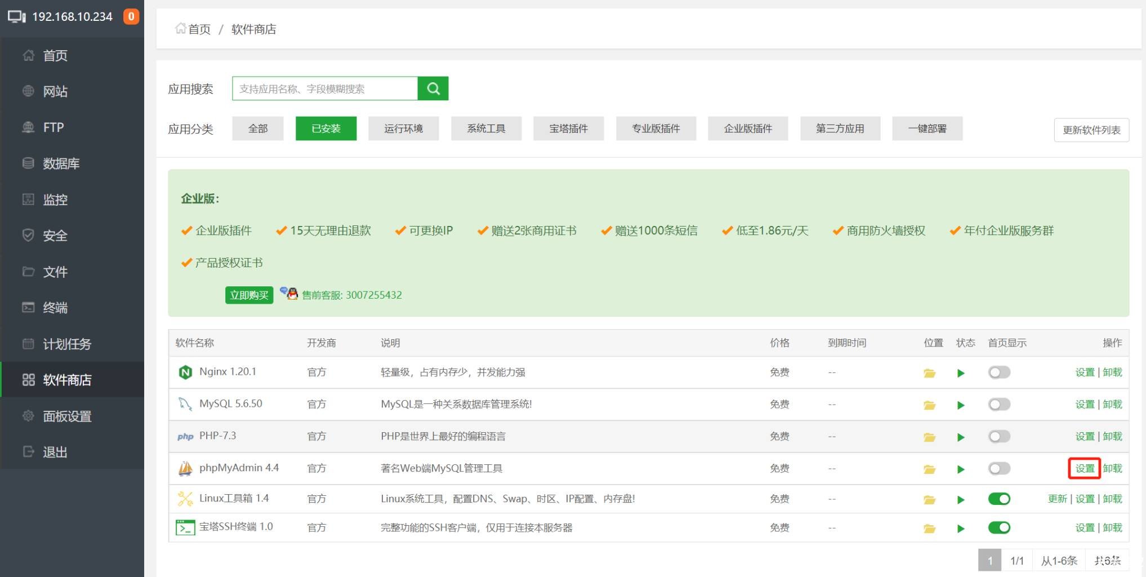Click 售前客服: 3007255432 link
The width and height of the screenshot is (1146, 577).
click(352, 295)
